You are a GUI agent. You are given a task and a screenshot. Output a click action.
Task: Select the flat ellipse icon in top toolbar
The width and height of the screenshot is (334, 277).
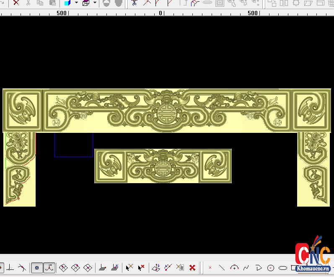(x=207, y=3)
